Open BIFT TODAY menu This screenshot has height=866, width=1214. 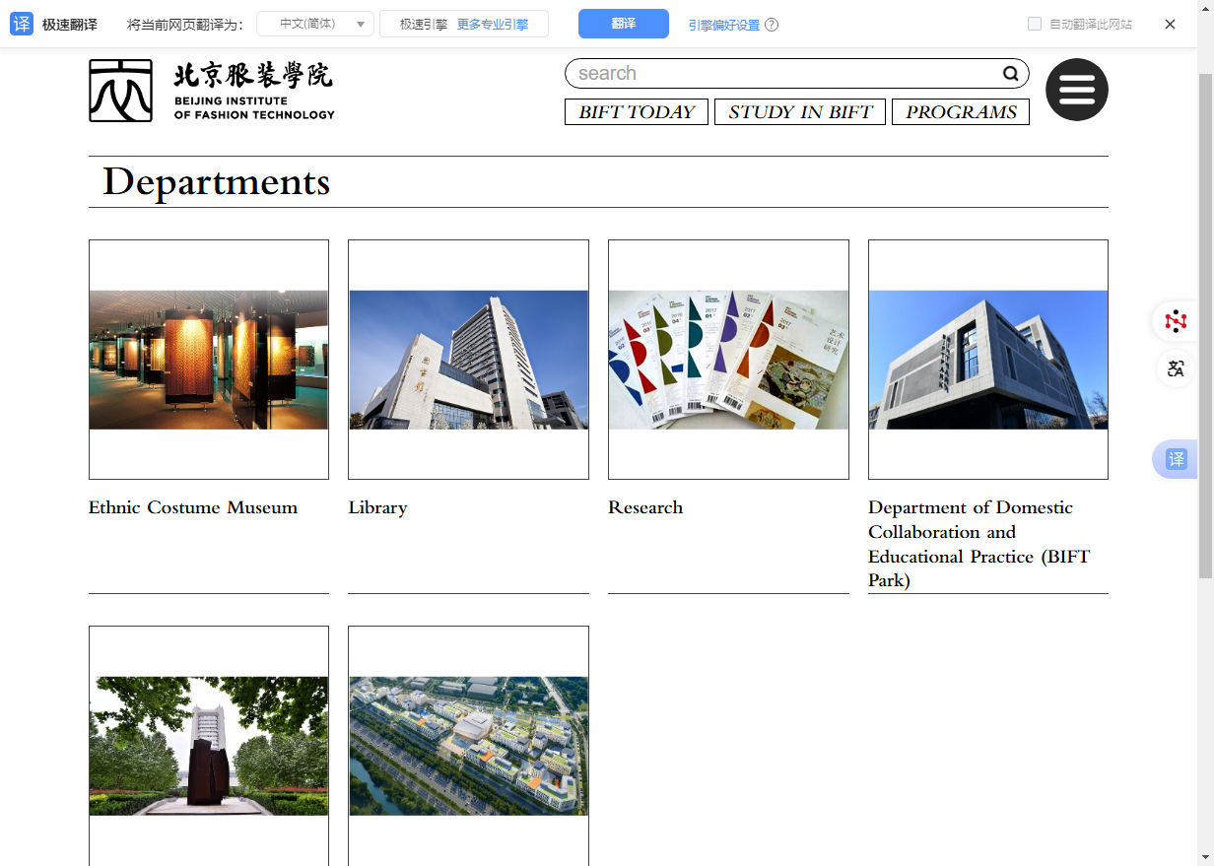[x=637, y=112]
